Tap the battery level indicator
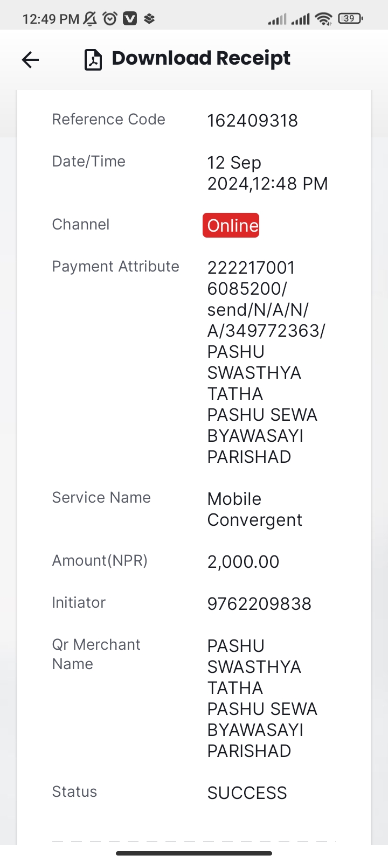This screenshot has height=862, width=388. (x=350, y=19)
